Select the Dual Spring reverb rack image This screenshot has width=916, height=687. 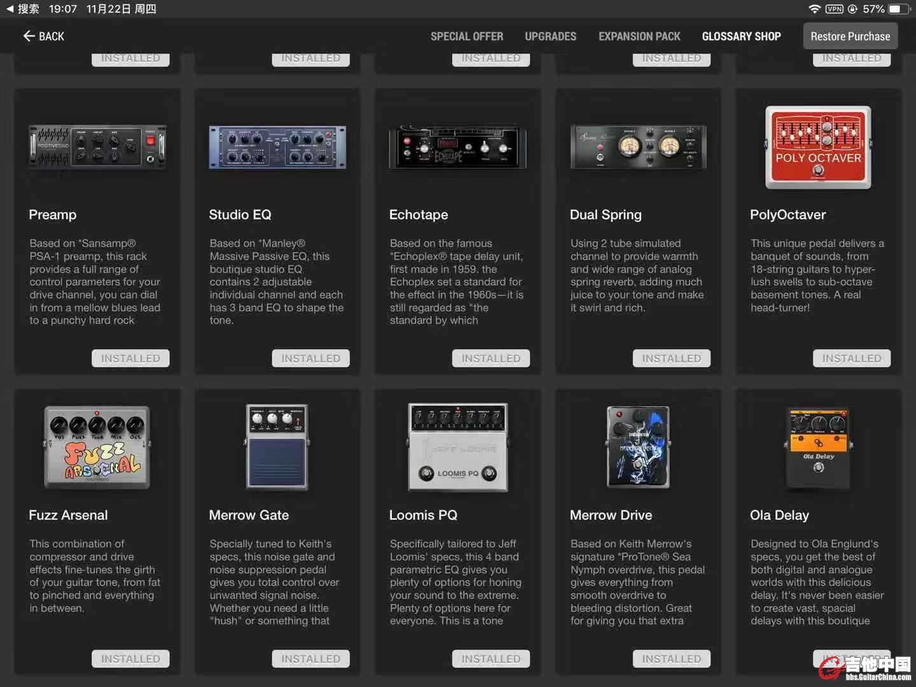pos(638,147)
